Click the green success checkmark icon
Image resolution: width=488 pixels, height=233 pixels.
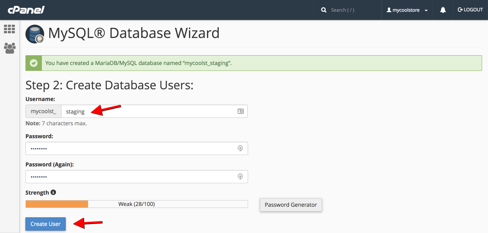coord(34,63)
